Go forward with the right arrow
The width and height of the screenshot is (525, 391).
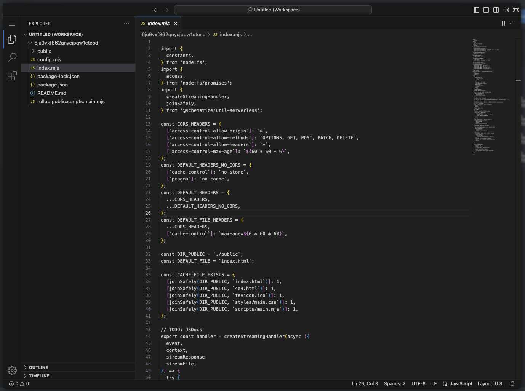tap(166, 10)
